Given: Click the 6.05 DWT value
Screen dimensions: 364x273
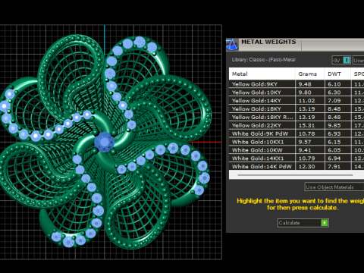Looking at the screenshot, I should (x=334, y=150).
